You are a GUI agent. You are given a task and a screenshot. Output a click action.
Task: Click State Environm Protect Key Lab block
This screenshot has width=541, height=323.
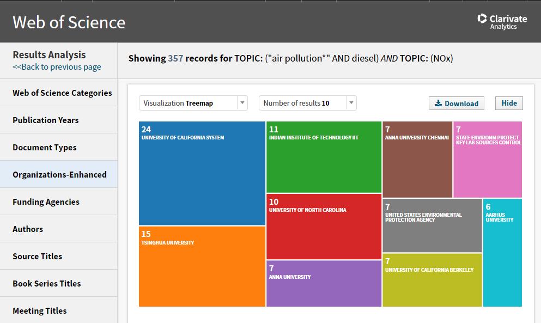[x=488, y=160]
